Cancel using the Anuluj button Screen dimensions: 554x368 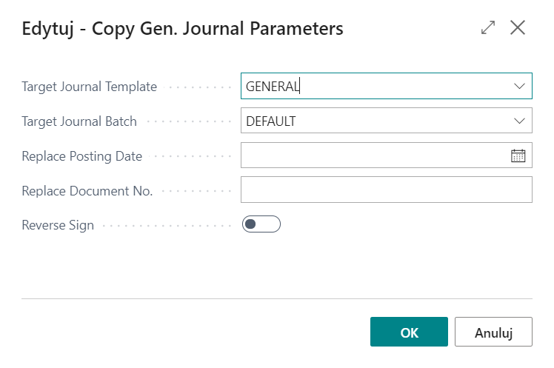pos(493,332)
